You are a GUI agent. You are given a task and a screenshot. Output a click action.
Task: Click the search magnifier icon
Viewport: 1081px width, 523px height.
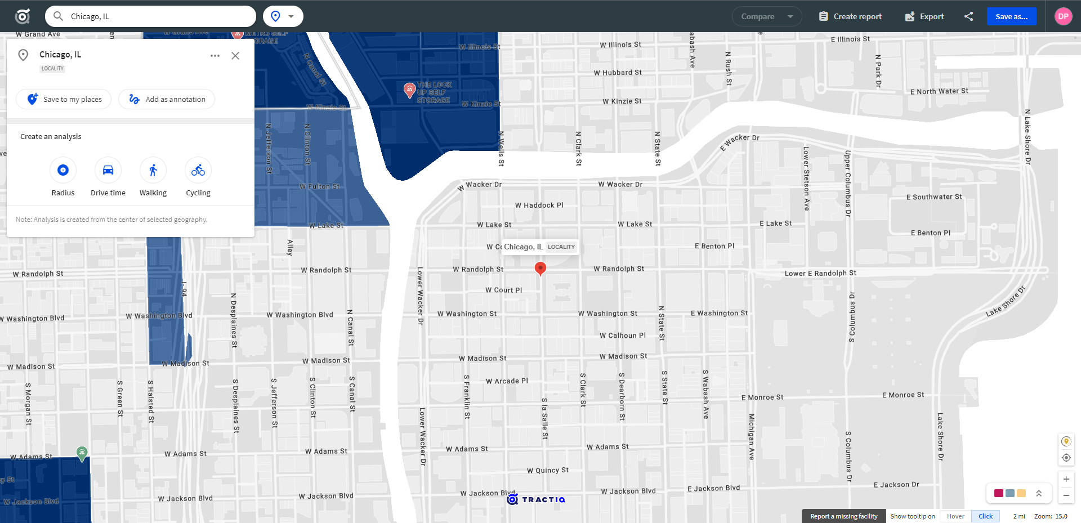58,16
